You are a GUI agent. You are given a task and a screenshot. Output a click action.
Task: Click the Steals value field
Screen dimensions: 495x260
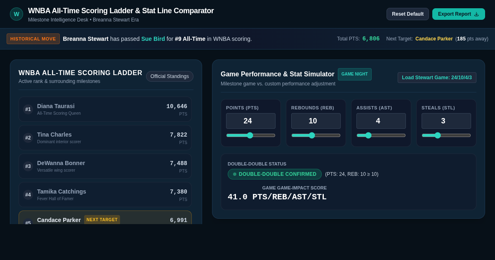coord(446,121)
